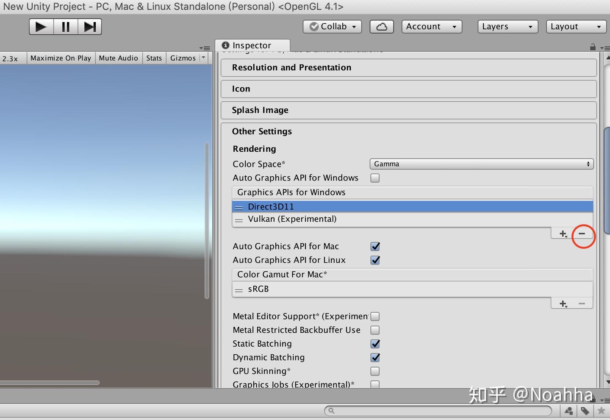This screenshot has height=420, width=610.
Task: Click the Step frame advance button
Action: point(90,26)
